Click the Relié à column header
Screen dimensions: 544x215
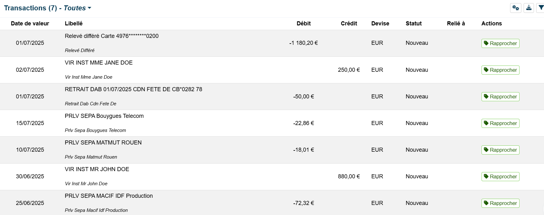tap(456, 24)
